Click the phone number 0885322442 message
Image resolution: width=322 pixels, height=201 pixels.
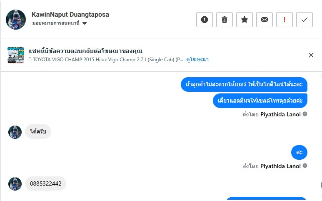[45, 183]
